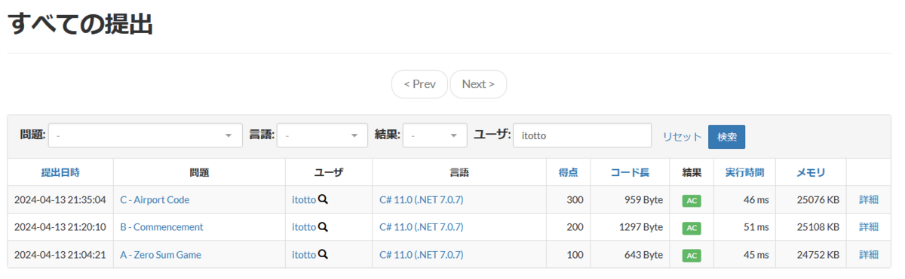Open 詳細 details for A - Zero Sum Game

pos(869,255)
